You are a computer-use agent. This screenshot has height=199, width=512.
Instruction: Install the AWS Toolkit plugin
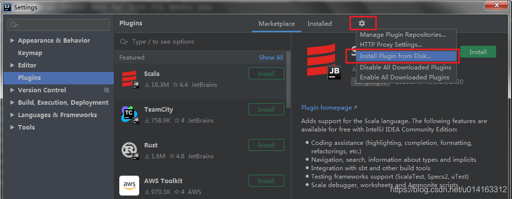tap(266, 181)
